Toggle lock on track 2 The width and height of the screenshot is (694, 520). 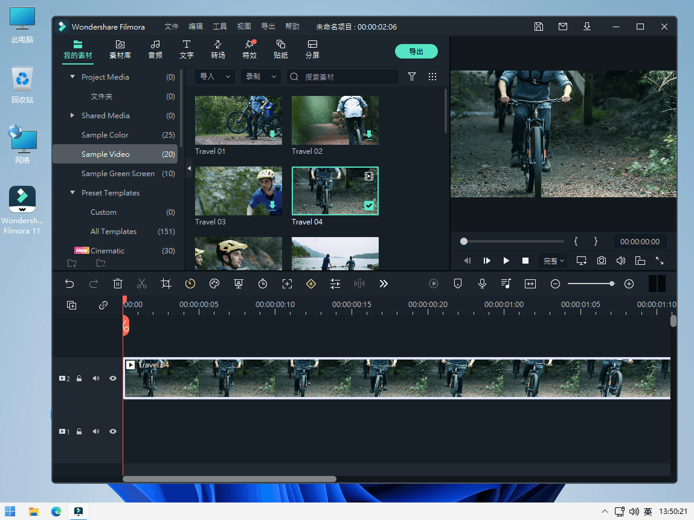coord(79,378)
